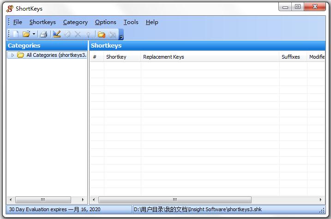Screen dimensions: 331x219
Task: Open the Shortkeys menu
Action: click(42, 22)
